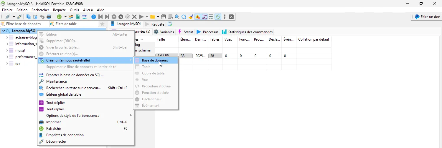The height and width of the screenshot is (148, 442).
Task: Click the printer icon in the toolbar
Action: tap(49, 17)
